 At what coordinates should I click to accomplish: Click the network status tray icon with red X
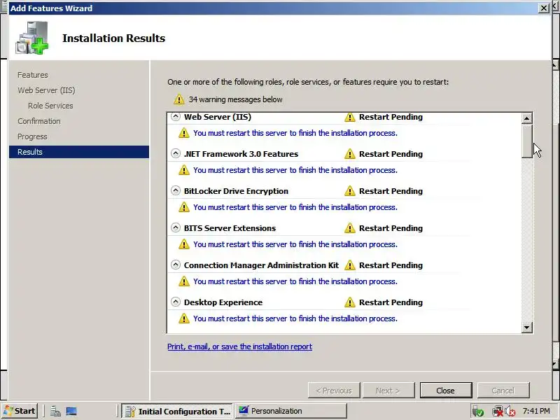497,412
